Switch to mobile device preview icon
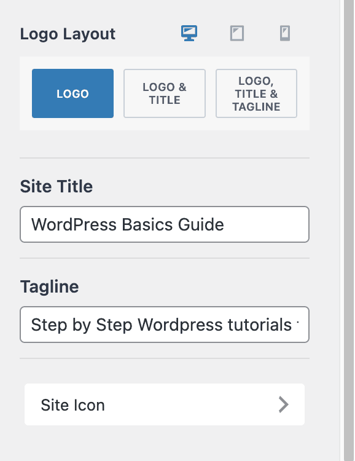Viewport: 355px width, 461px height. pyautogui.click(x=285, y=33)
